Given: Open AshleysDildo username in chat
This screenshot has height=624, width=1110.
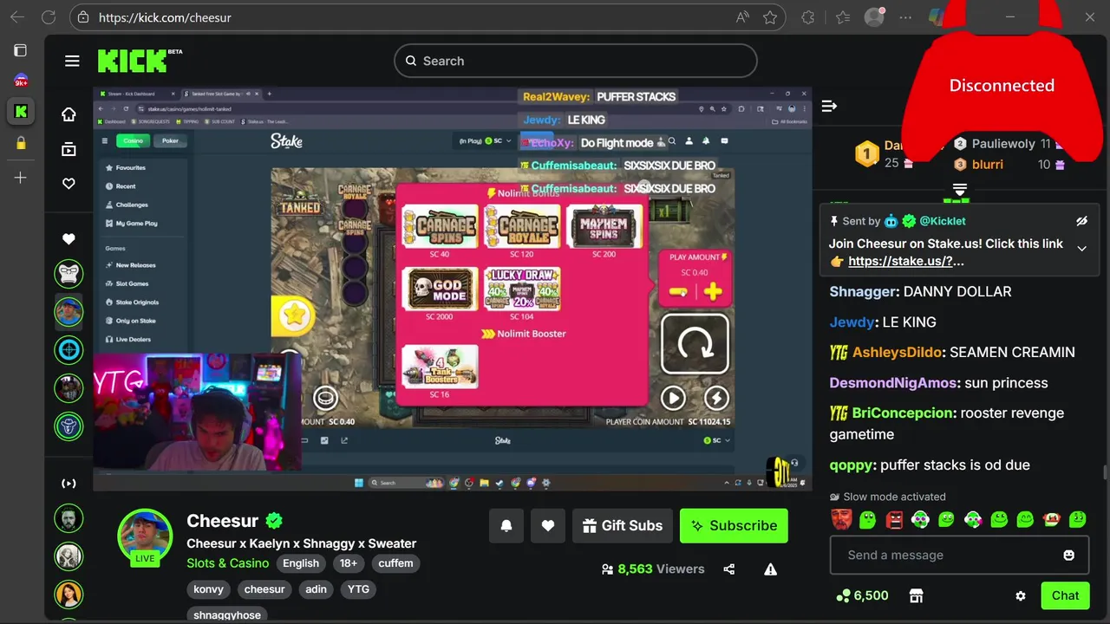Looking at the screenshot, I should coord(897,353).
